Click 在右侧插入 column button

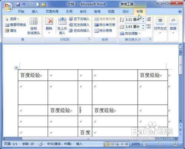coord(79,30)
